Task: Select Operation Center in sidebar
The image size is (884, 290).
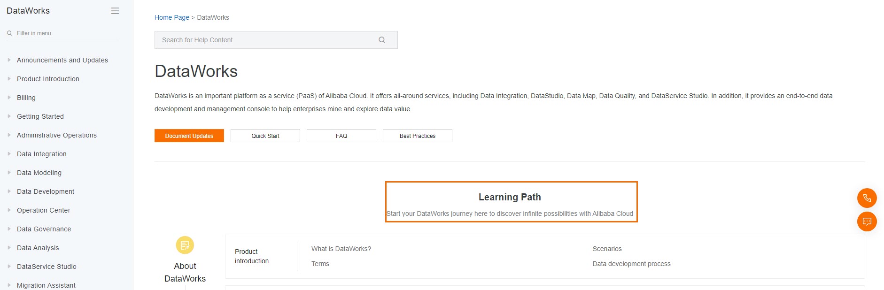Action: 44,210
